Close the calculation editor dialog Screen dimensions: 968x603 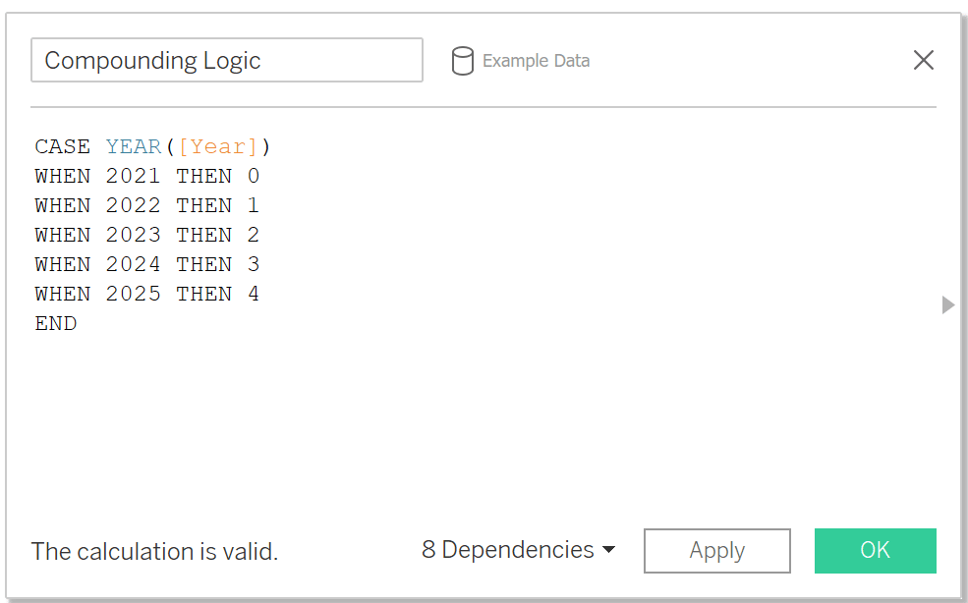click(x=923, y=60)
